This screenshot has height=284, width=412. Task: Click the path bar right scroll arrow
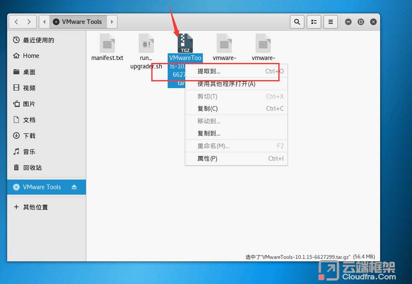pos(112,22)
